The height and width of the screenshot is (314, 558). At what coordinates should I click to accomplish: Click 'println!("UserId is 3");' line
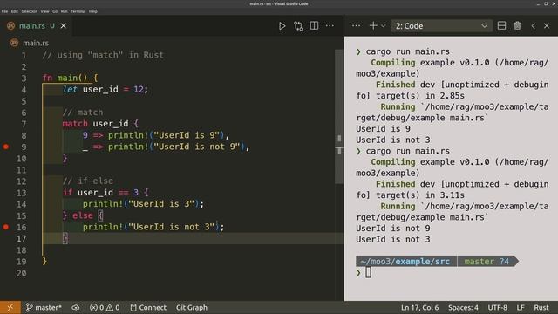(143, 203)
